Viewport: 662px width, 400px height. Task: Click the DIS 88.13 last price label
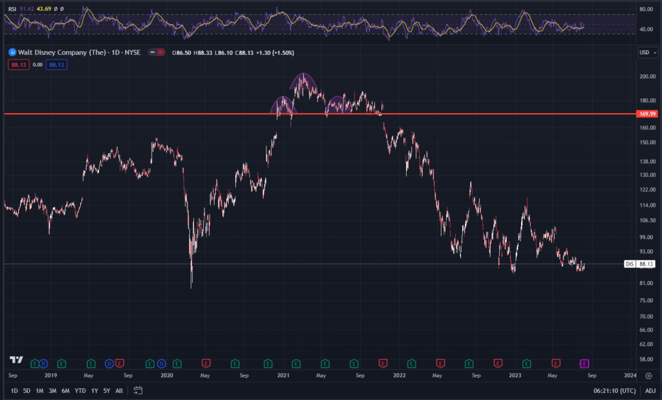(x=640, y=264)
